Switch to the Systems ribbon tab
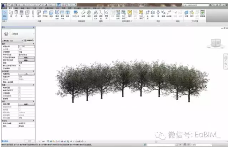 click(x=22, y=8)
